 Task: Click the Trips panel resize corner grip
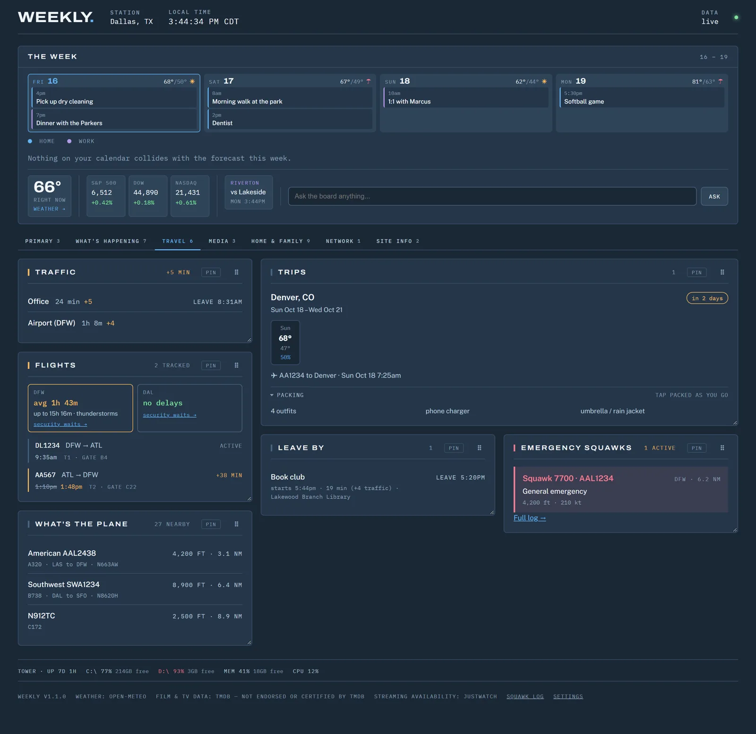(735, 422)
